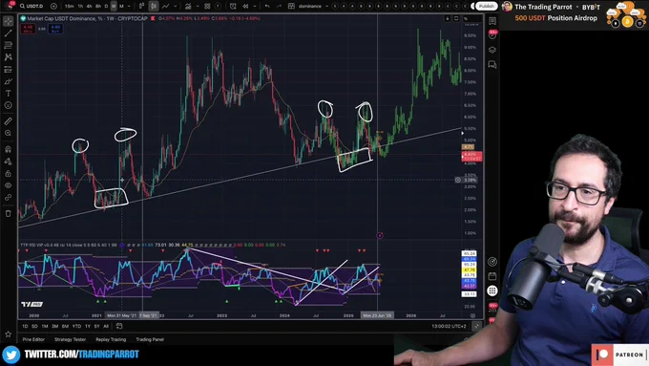Expand the chart style dropdown

[x=176, y=7]
